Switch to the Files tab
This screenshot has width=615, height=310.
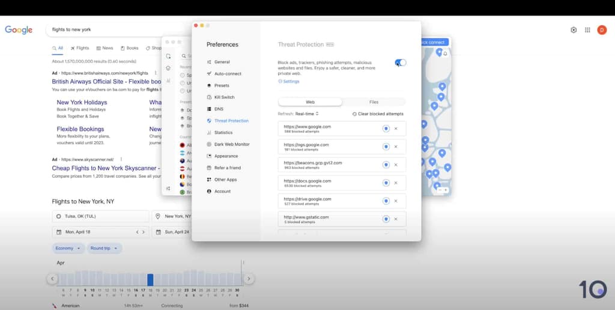pos(374,102)
